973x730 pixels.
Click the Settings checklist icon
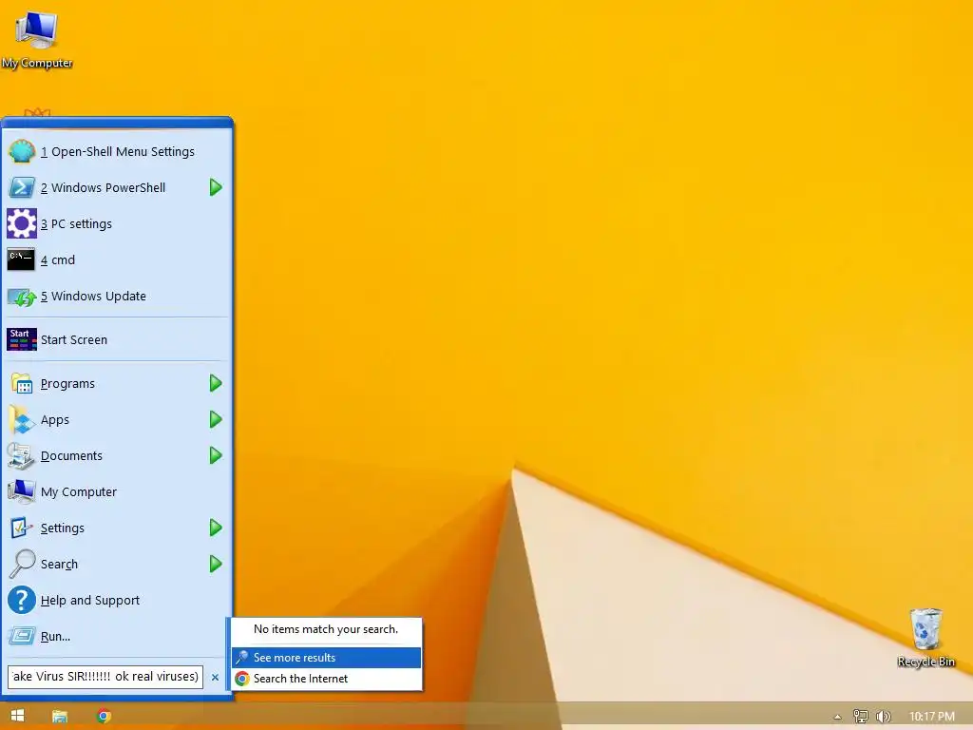point(21,528)
